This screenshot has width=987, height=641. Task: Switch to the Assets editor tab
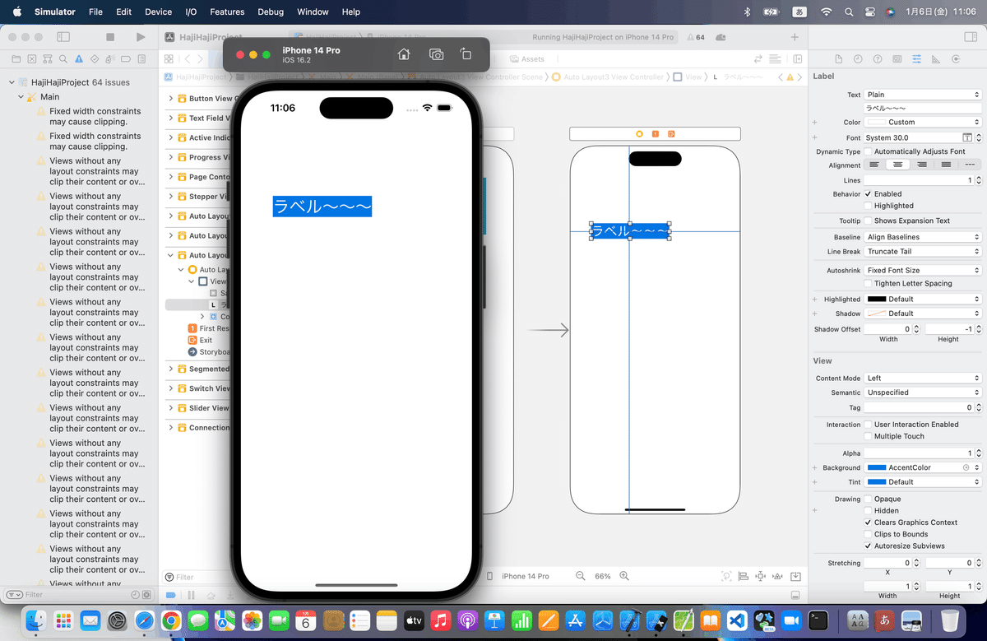pos(527,59)
